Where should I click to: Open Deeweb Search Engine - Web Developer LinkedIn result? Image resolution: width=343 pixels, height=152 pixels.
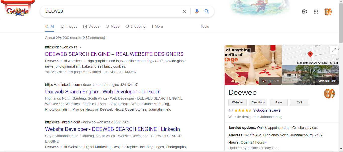(x=103, y=92)
